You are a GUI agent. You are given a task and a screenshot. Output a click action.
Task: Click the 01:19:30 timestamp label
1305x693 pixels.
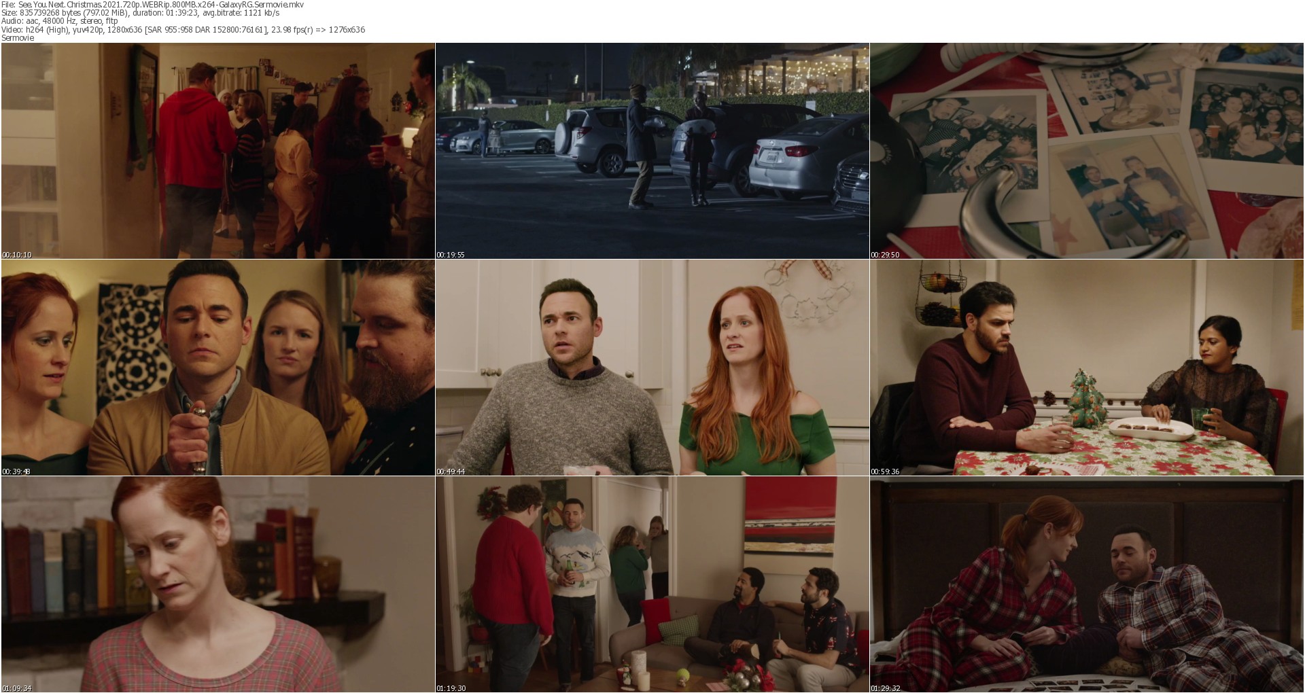tap(451, 688)
